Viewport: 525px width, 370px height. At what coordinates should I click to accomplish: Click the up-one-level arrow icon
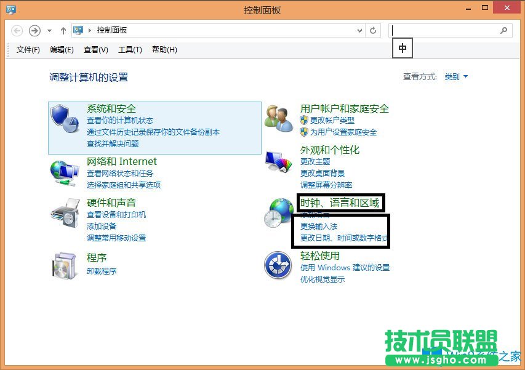coord(63,30)
